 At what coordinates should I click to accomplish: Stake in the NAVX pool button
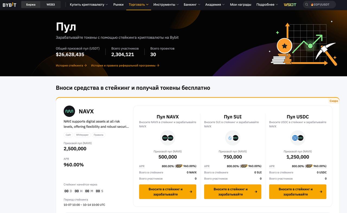click(x=168, y=192)
